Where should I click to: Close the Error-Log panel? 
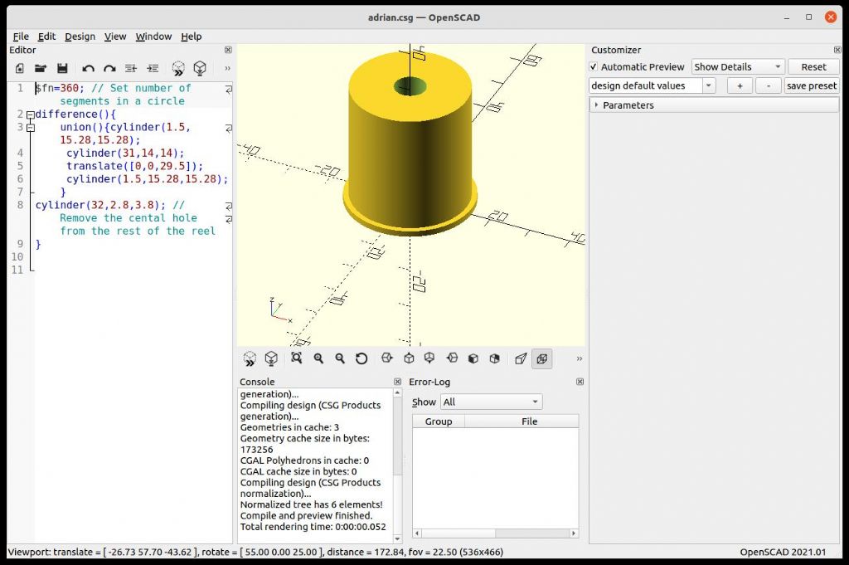tap(580, 382)
